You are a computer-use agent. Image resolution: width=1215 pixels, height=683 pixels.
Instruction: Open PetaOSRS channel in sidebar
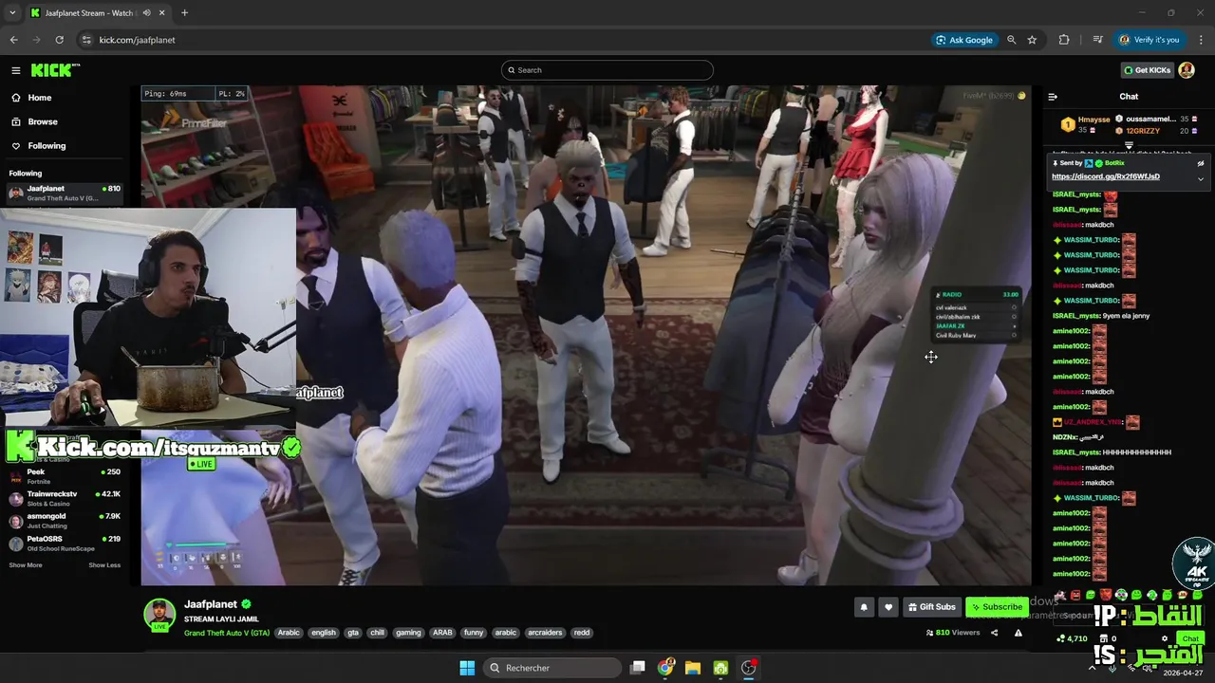(65, 543)
